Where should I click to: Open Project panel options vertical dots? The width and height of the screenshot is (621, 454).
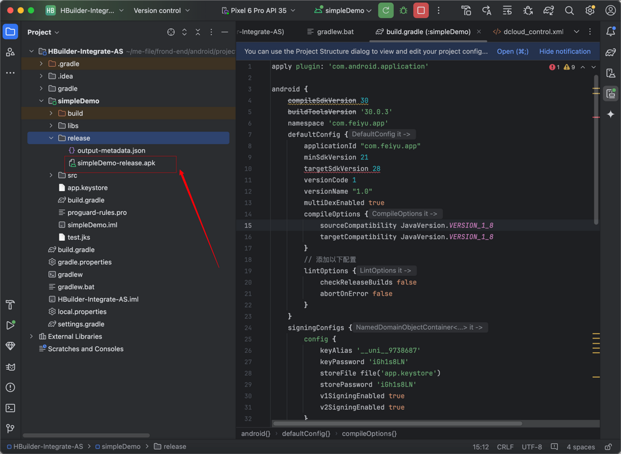tap(211, 32)
